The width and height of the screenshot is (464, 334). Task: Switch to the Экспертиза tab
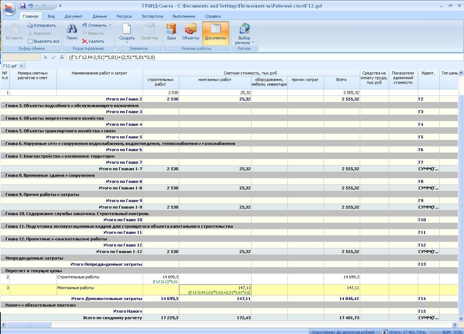152,16
